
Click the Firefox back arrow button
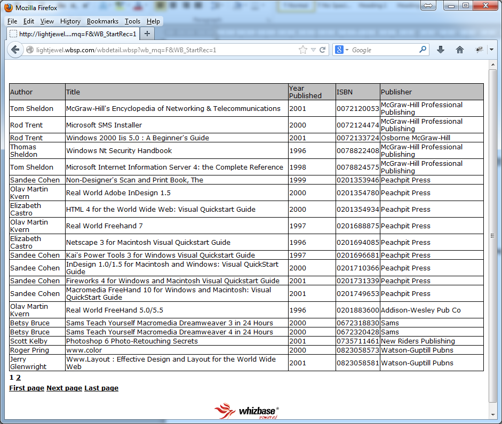[x=15, y=50]
